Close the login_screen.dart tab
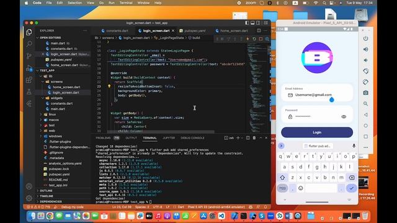 pyautogui.click(x=173, y=31)
